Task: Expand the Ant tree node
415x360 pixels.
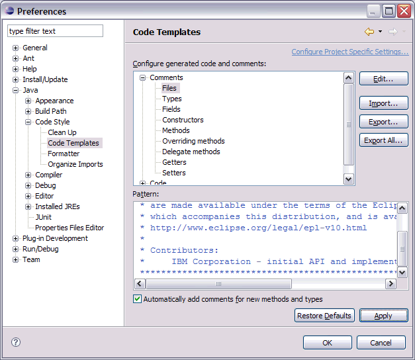Action: (15, 58)
